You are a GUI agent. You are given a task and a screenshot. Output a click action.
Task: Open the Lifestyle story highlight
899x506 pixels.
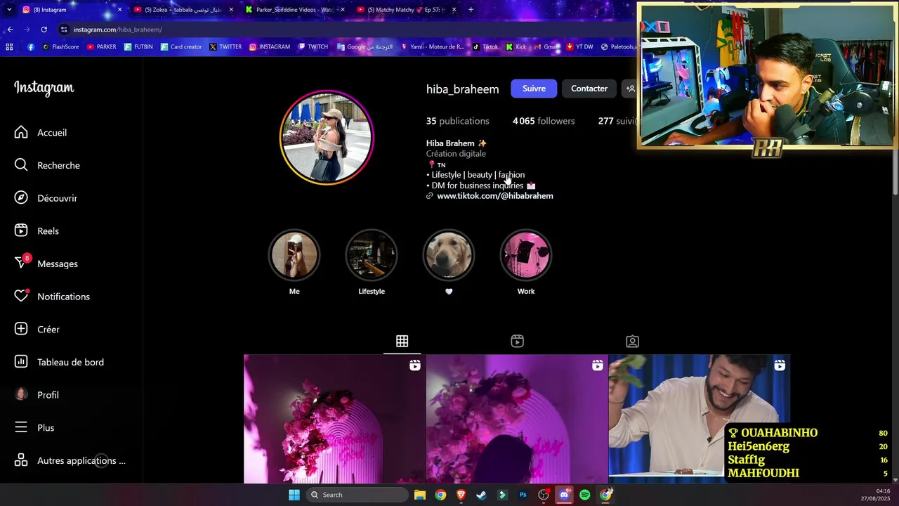372,254
